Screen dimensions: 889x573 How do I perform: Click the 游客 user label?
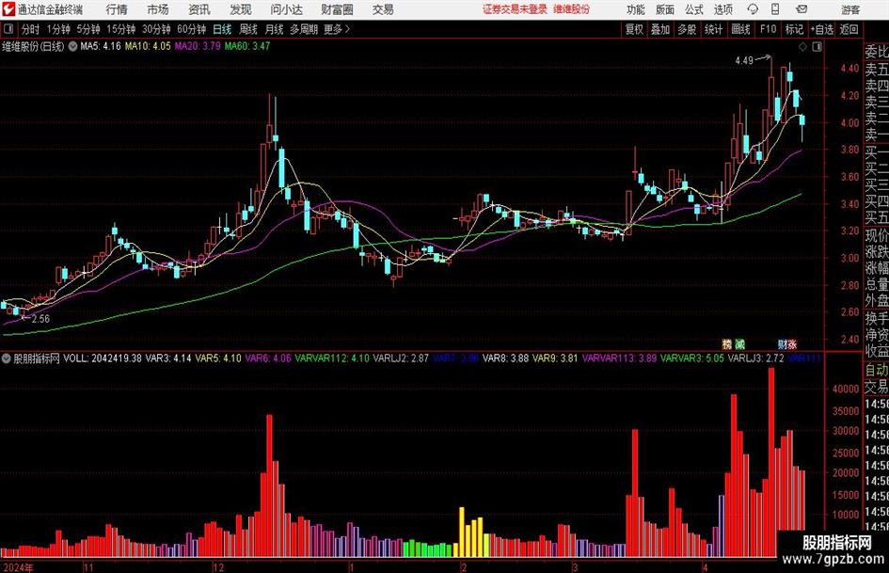tap(849, 9)
